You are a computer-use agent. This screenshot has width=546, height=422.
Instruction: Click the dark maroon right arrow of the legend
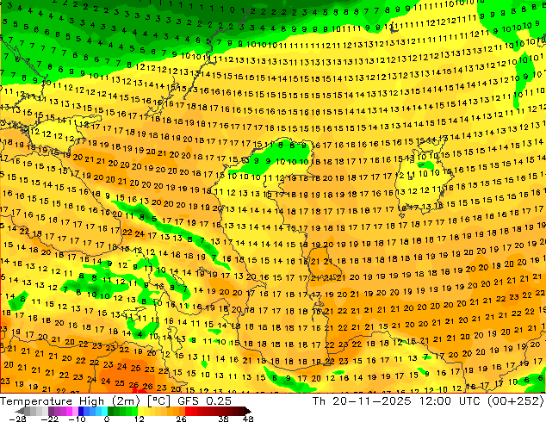[x=247, y=411]
